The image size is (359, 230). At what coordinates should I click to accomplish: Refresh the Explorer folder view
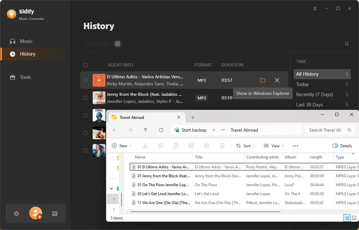click(x=161, y=130)
